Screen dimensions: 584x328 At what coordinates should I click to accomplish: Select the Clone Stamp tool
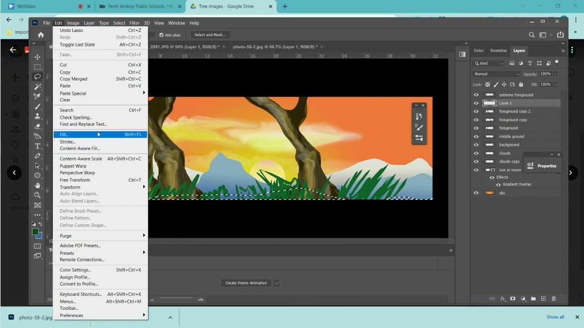[x=37, y=116]
